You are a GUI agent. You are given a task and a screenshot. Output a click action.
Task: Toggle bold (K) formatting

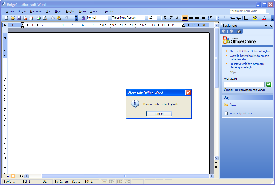(x=165, y=18)
